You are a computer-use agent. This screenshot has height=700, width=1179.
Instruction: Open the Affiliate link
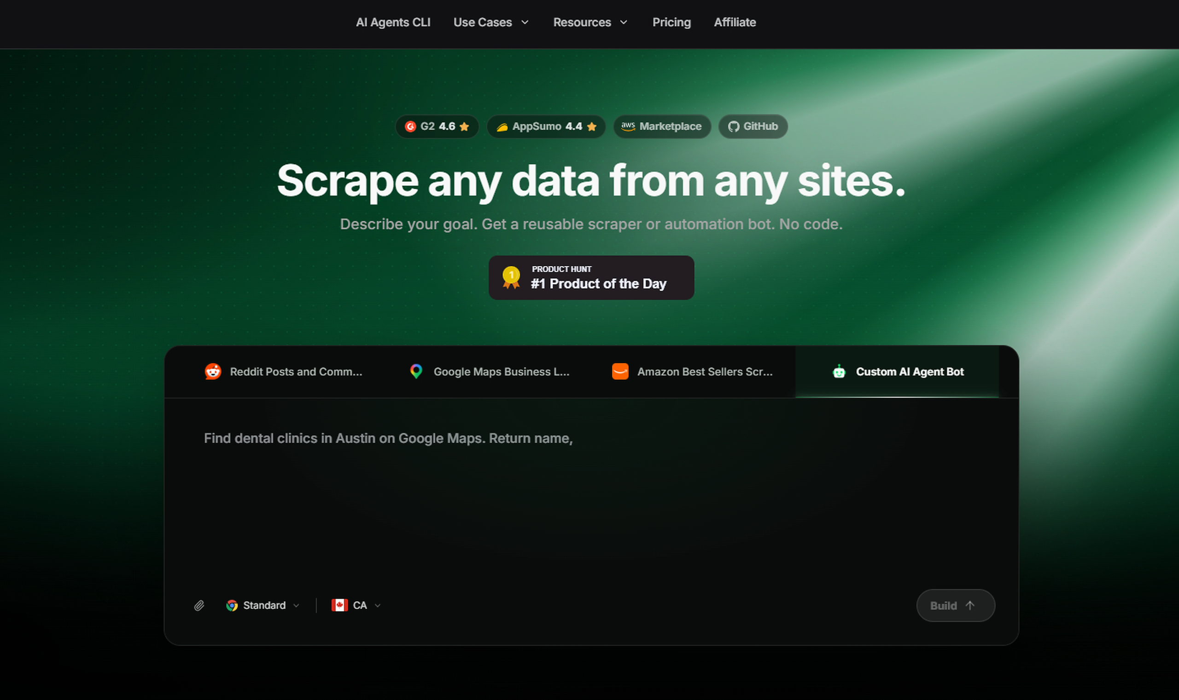[x=735, y=22]
